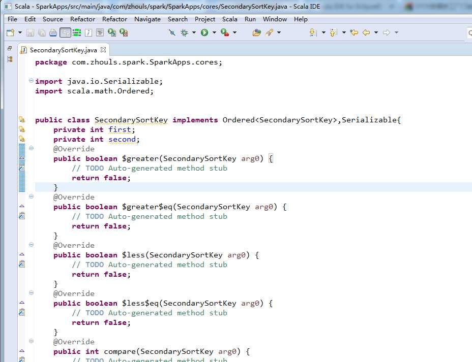Open the Project menu
The width and height of the screenshot is (472, 362).
[x=204, y=19]
